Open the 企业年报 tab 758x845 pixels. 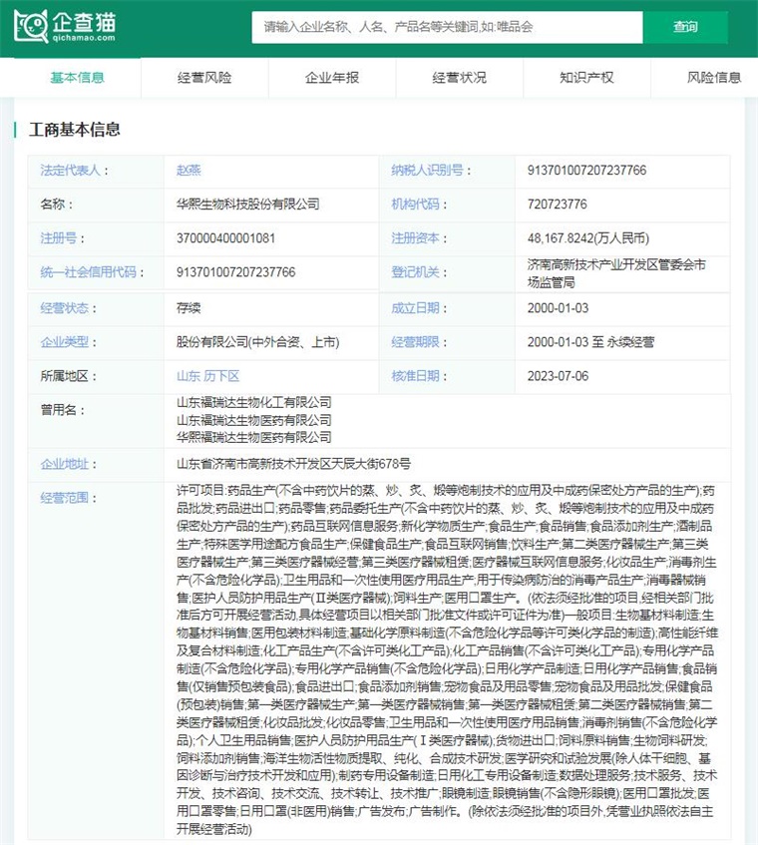tap(332, 78)
